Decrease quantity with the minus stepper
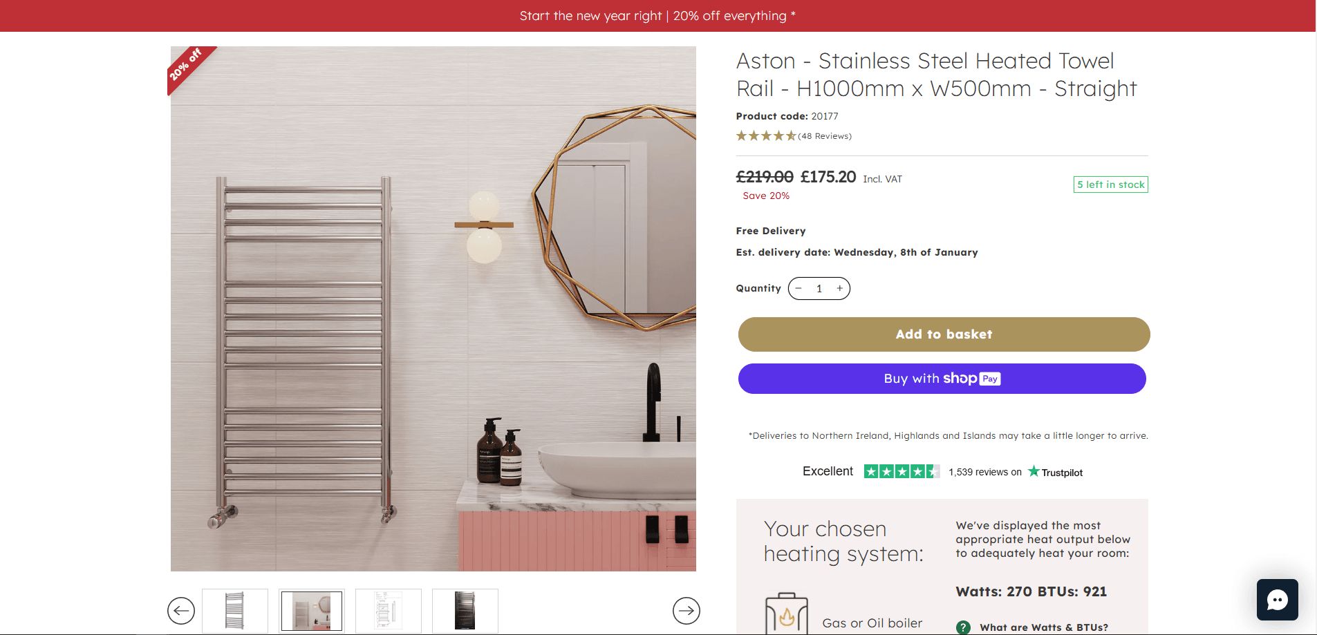This screenshot has width=1317, height=635. point(798,288)
